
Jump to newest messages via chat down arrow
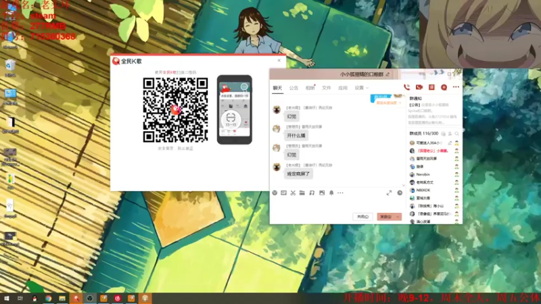tap(404, 185)
